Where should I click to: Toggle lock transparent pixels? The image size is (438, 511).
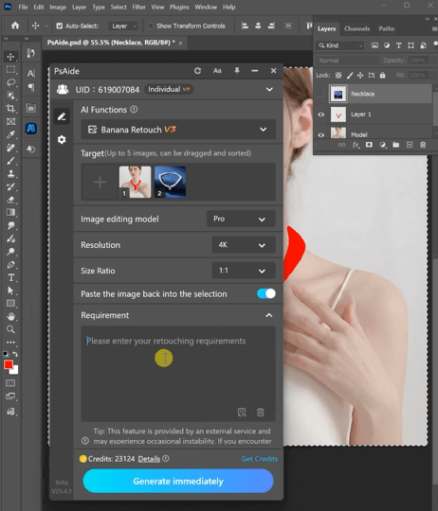point(338,76)
